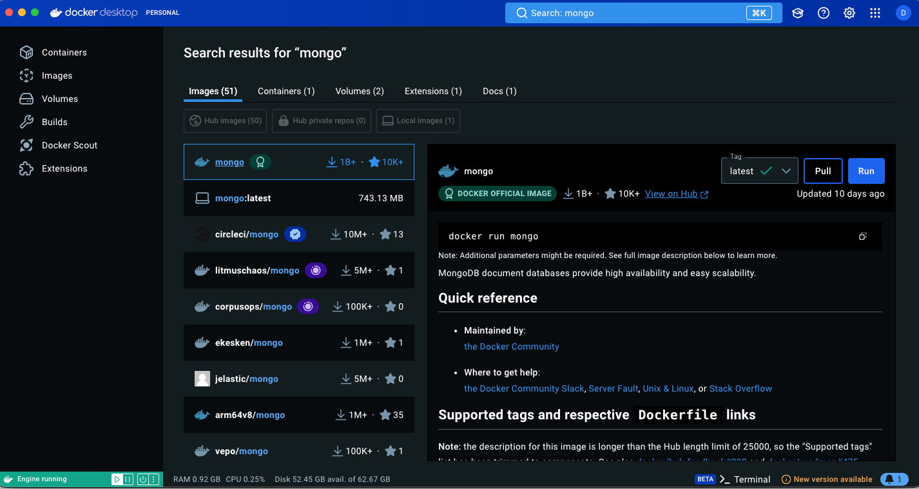919x489 pixels.
Task: Pause the Docker engine in status bar
Action: coord(128,479)
